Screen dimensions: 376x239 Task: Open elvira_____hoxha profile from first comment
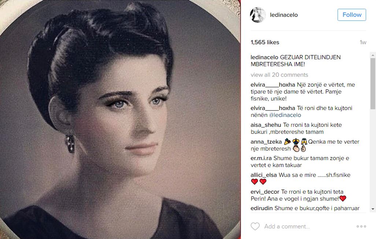(x=273, y=85)
